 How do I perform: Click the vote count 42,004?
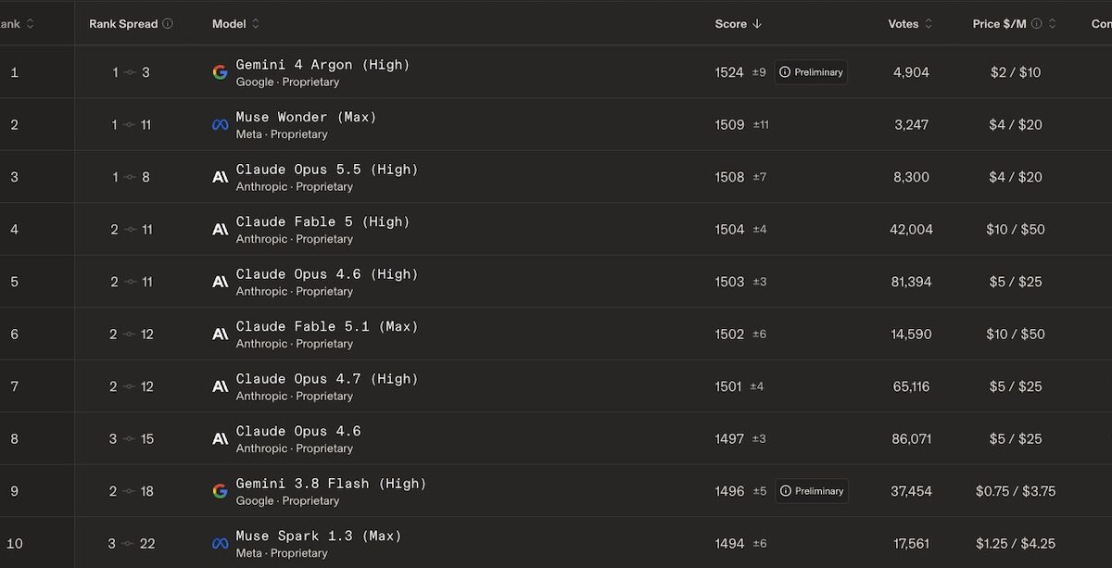tap(911, 230)
